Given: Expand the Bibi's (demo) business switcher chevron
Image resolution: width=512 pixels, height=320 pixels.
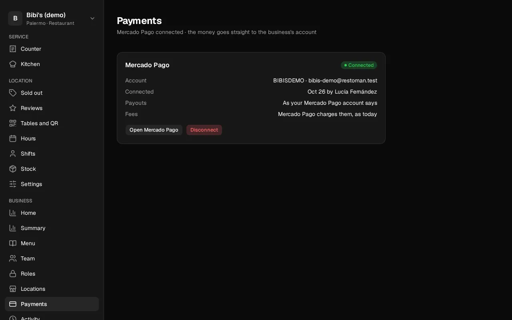Looking at the screenshot, I should pyautogui.click(x=92, y=18).
